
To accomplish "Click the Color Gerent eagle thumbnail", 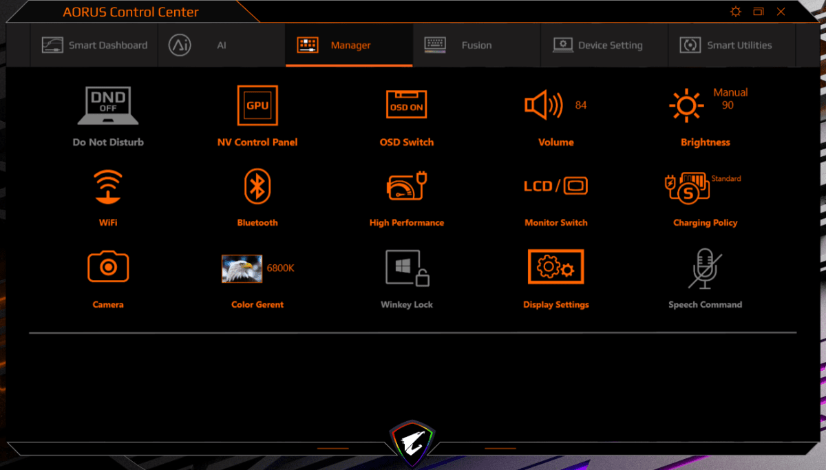I will tap(242, 268).
